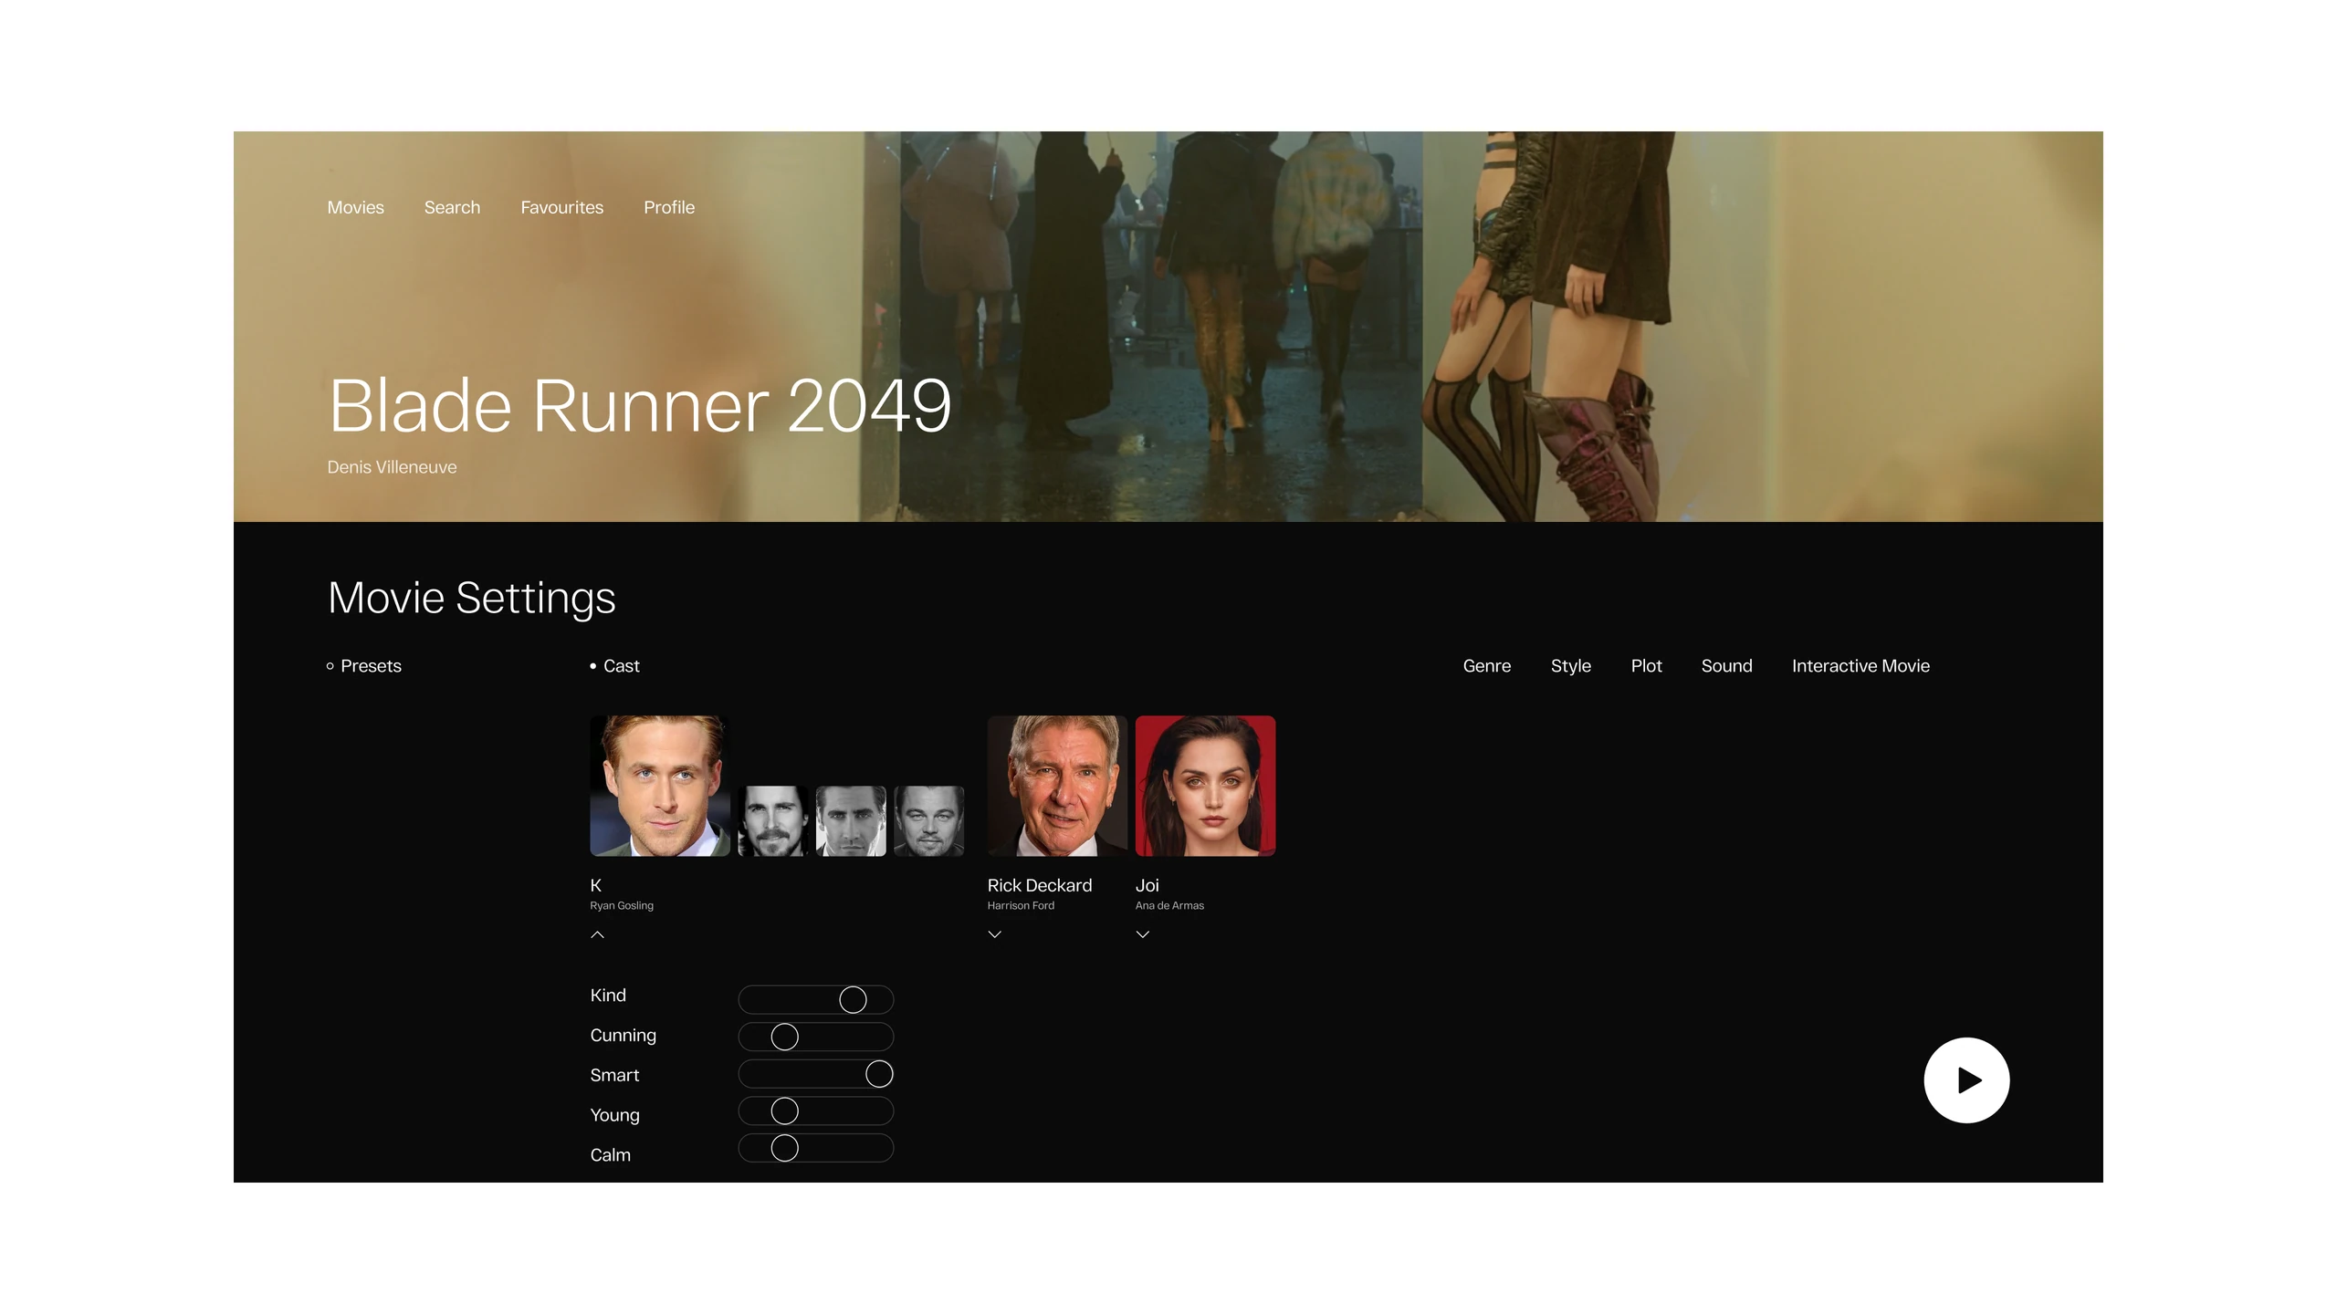
Task: Open the Sound settings tab
Action: [1727, 666]
